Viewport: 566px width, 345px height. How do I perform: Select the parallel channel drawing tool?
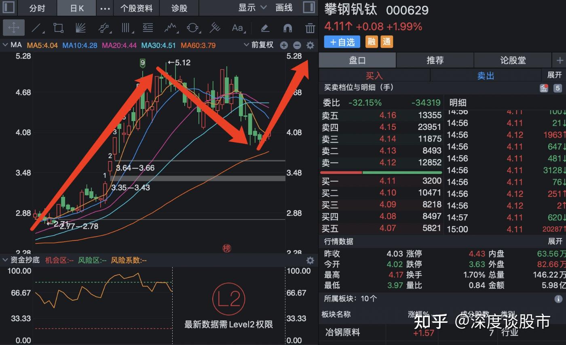[x=104, y=28]
